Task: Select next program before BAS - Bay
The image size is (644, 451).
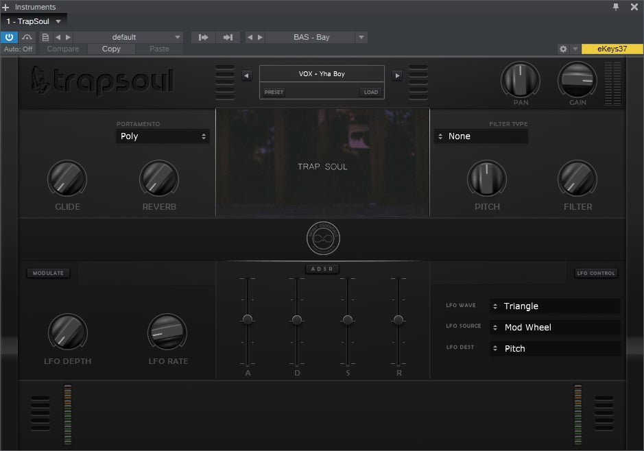Action: [260, 37]
